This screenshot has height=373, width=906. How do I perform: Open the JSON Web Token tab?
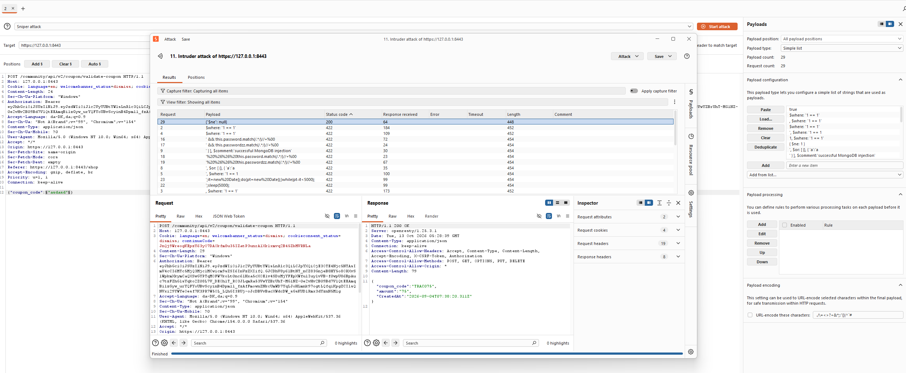(x=228, y=216)
